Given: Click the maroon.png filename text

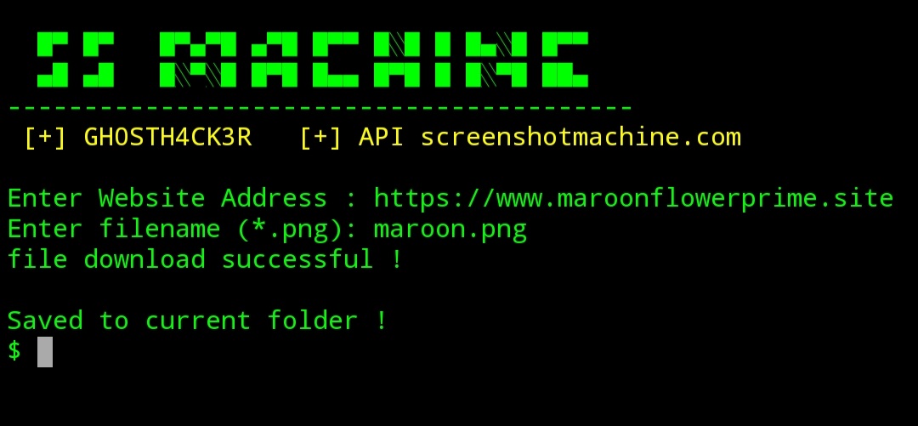Looking at the screenshot, I should coord(450,230).
